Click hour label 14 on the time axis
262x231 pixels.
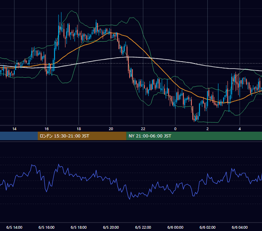(x=14, y=129)
